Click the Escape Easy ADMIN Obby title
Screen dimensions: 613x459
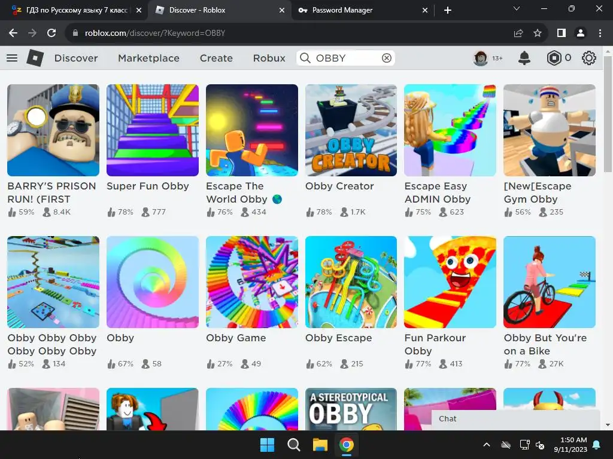point(437,192)
